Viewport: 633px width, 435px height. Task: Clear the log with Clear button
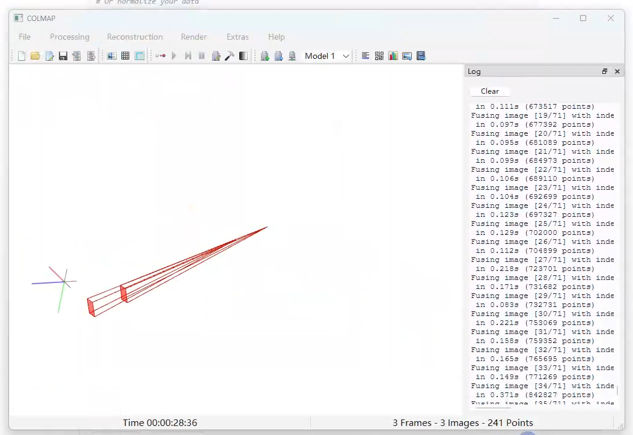[490, 91]
